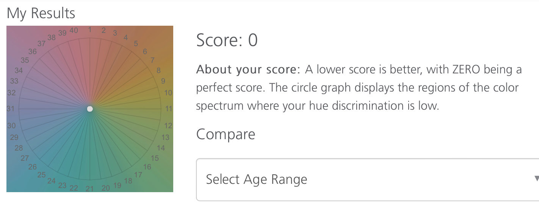539x205 pixels.
Task: Click the My Results heading
Action: [41, 14]
